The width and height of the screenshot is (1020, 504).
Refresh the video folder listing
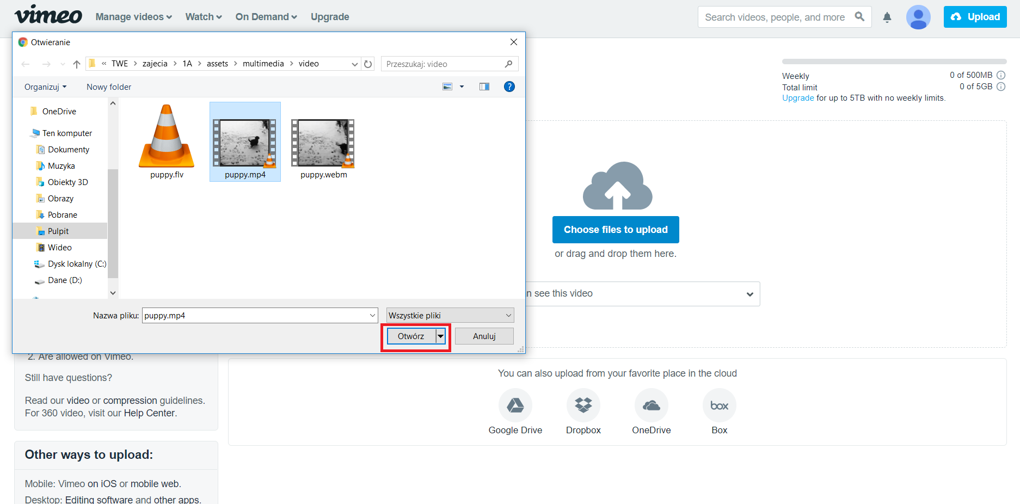pos(368,64)
